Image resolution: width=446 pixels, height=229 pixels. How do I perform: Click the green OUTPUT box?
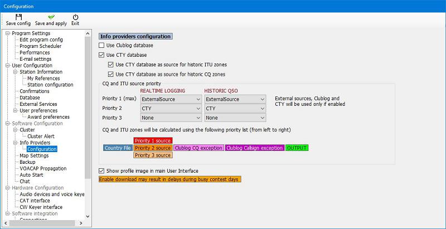297,148
